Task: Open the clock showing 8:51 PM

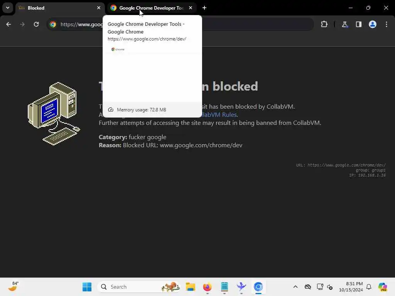Action: tap(351, 287)
